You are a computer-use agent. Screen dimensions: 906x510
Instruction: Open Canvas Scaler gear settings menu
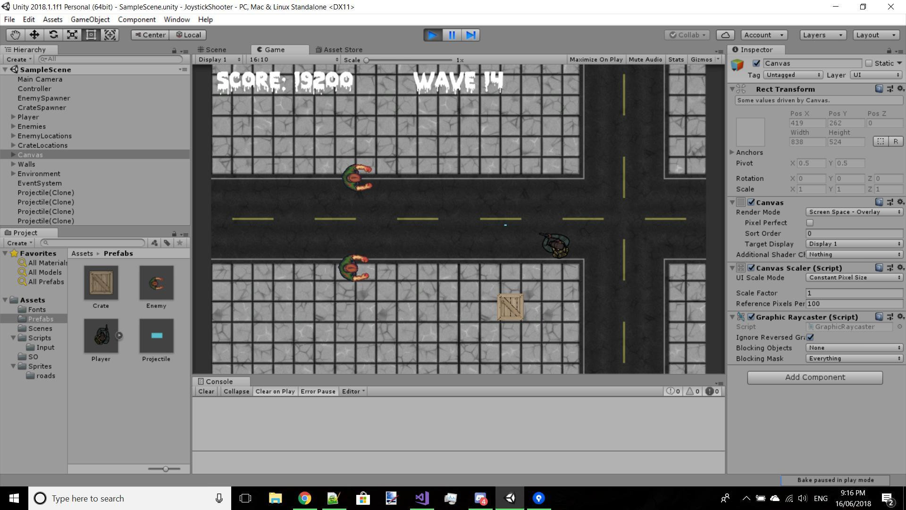900,268
